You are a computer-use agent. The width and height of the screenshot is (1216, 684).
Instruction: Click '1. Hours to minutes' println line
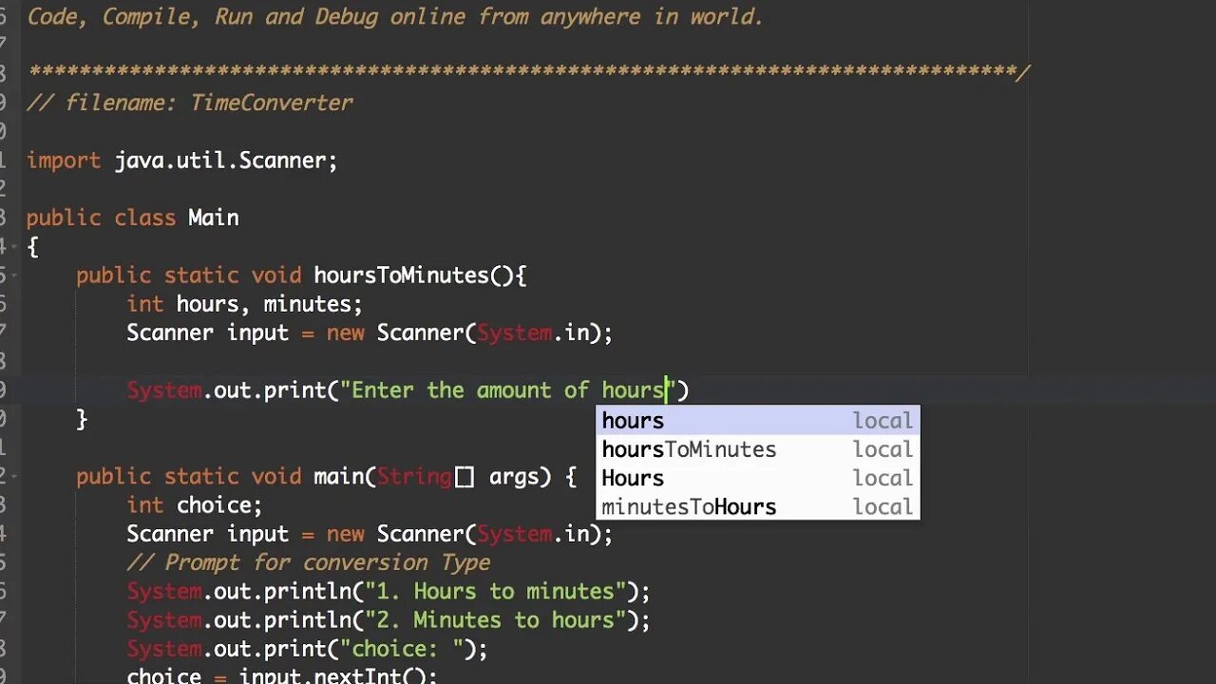[x=388, y=591]
